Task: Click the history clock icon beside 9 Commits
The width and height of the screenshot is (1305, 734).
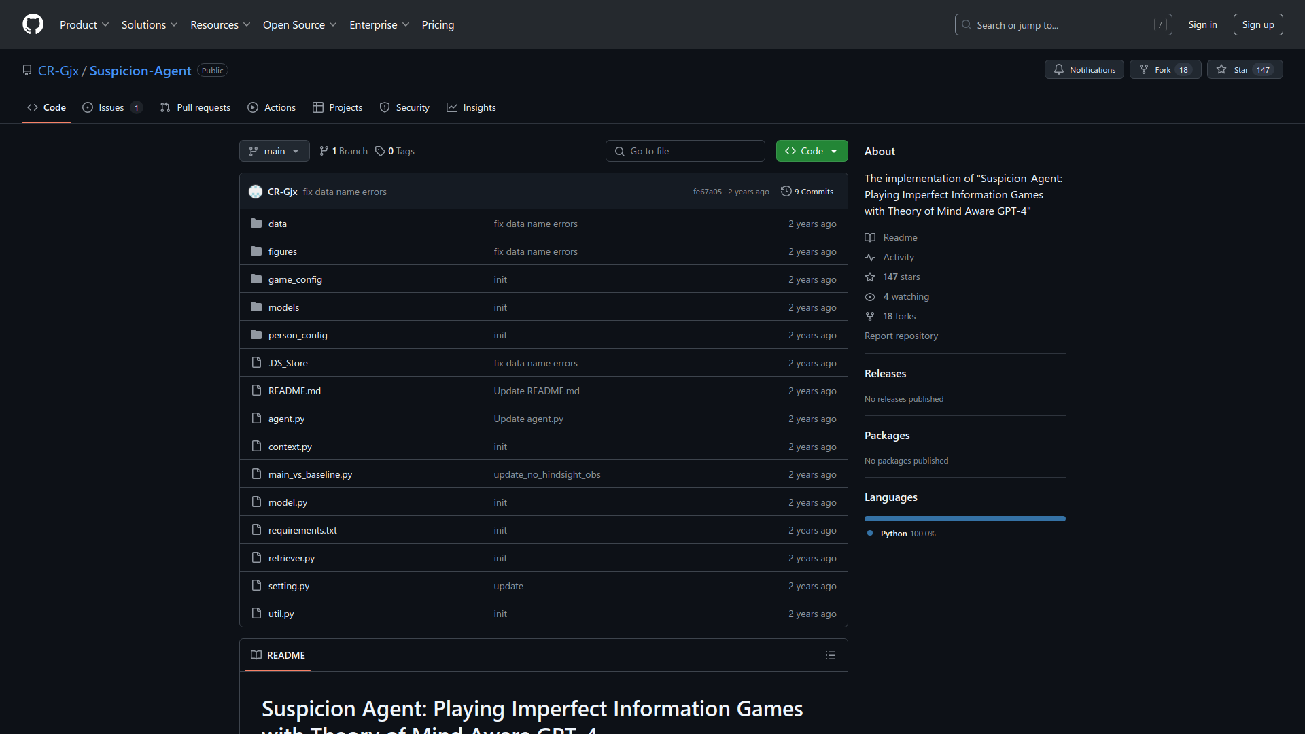Action: [x=786, y=191]
